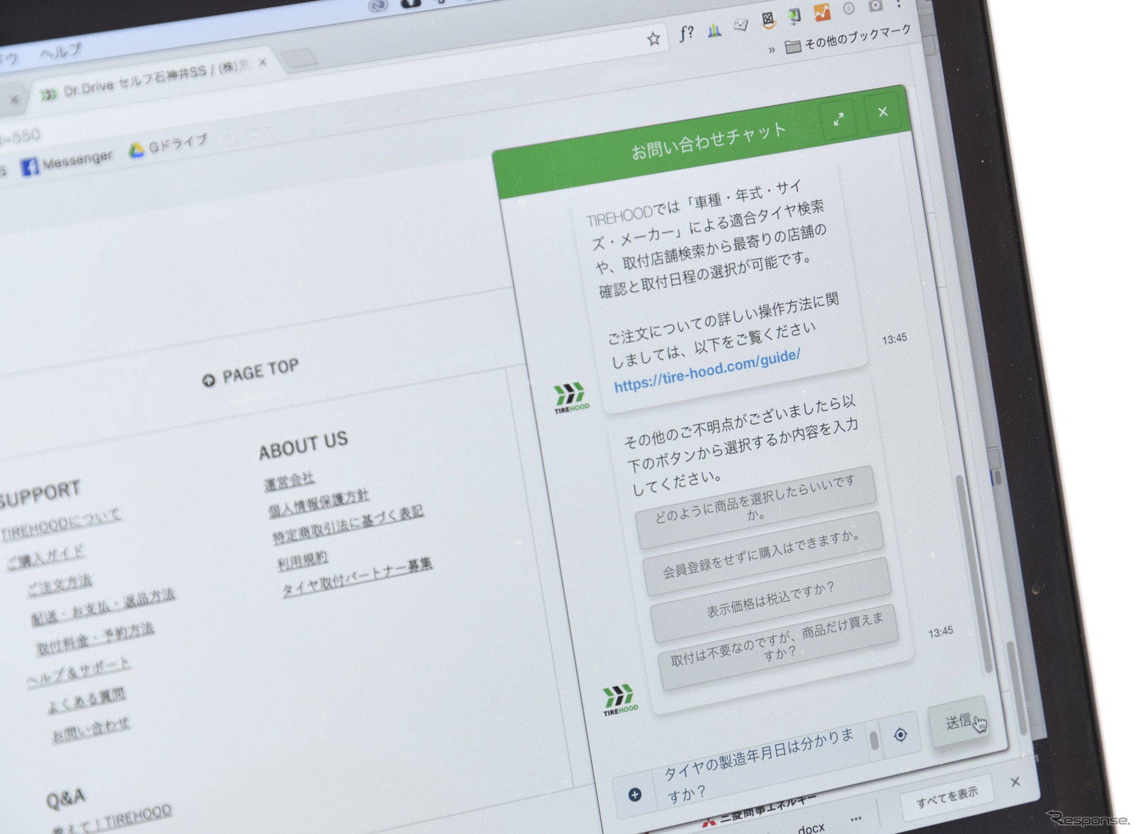This screenshot has width=1138, height=834.
Task: Open the ご購入ガイド link
Action: coord(45,557)
